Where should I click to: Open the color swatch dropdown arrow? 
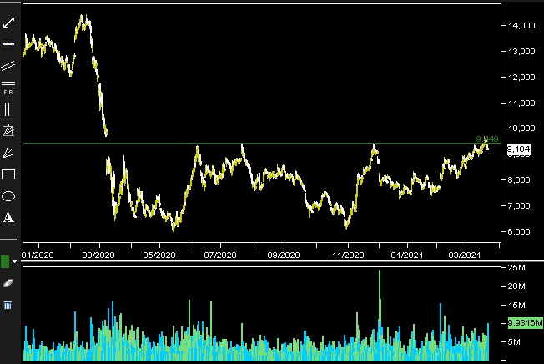click(x=14, y=261)
